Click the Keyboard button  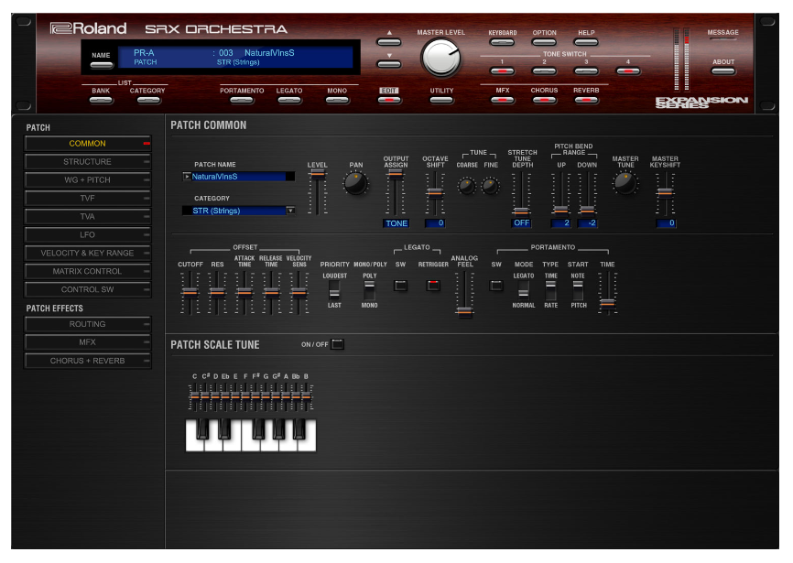[502, 42]
